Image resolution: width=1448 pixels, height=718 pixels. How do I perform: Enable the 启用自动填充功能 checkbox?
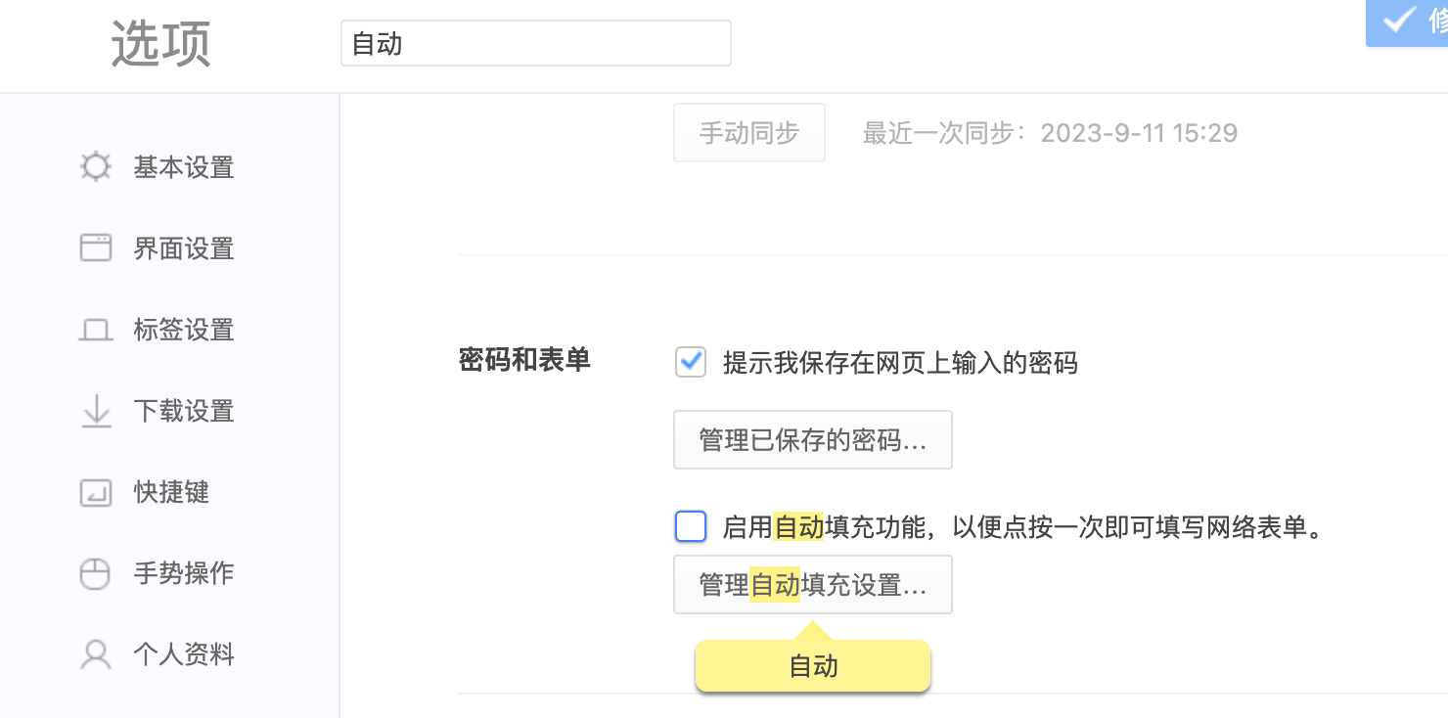coord(691,527)
